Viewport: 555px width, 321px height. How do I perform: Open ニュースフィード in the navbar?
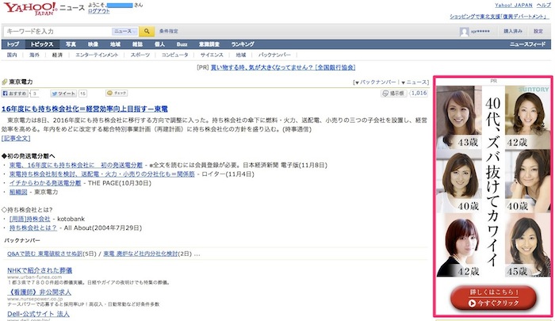point(528,44)
